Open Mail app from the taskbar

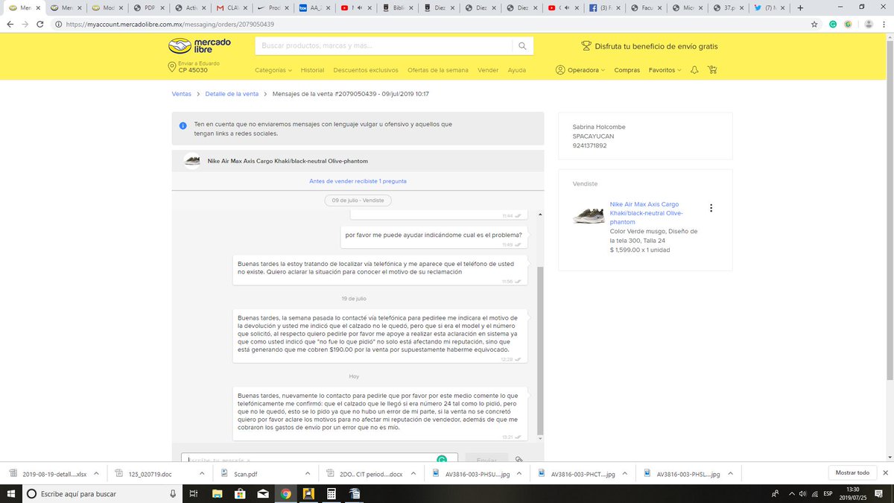[x=263, y=493]
